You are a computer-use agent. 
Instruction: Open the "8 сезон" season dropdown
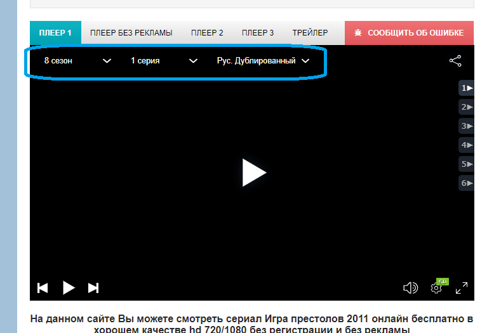point(77,61)
